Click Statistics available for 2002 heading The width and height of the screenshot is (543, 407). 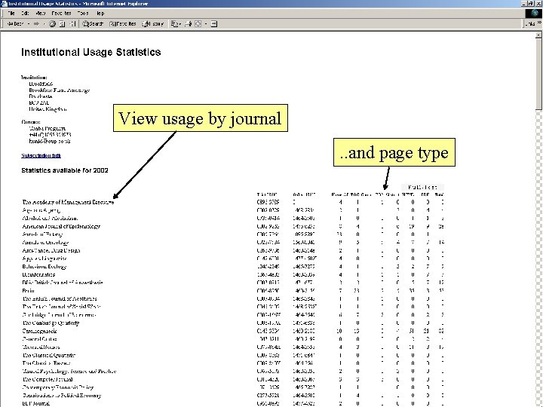click(x=65, y=170)
